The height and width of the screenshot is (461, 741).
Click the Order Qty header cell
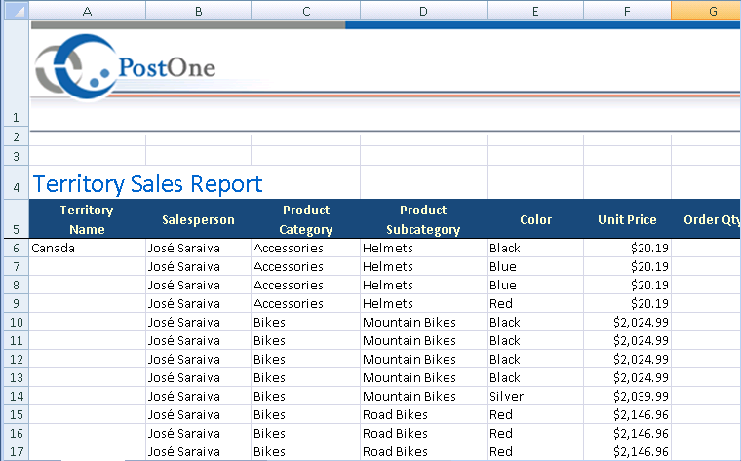pyautogui.click(x=706, y=219)
